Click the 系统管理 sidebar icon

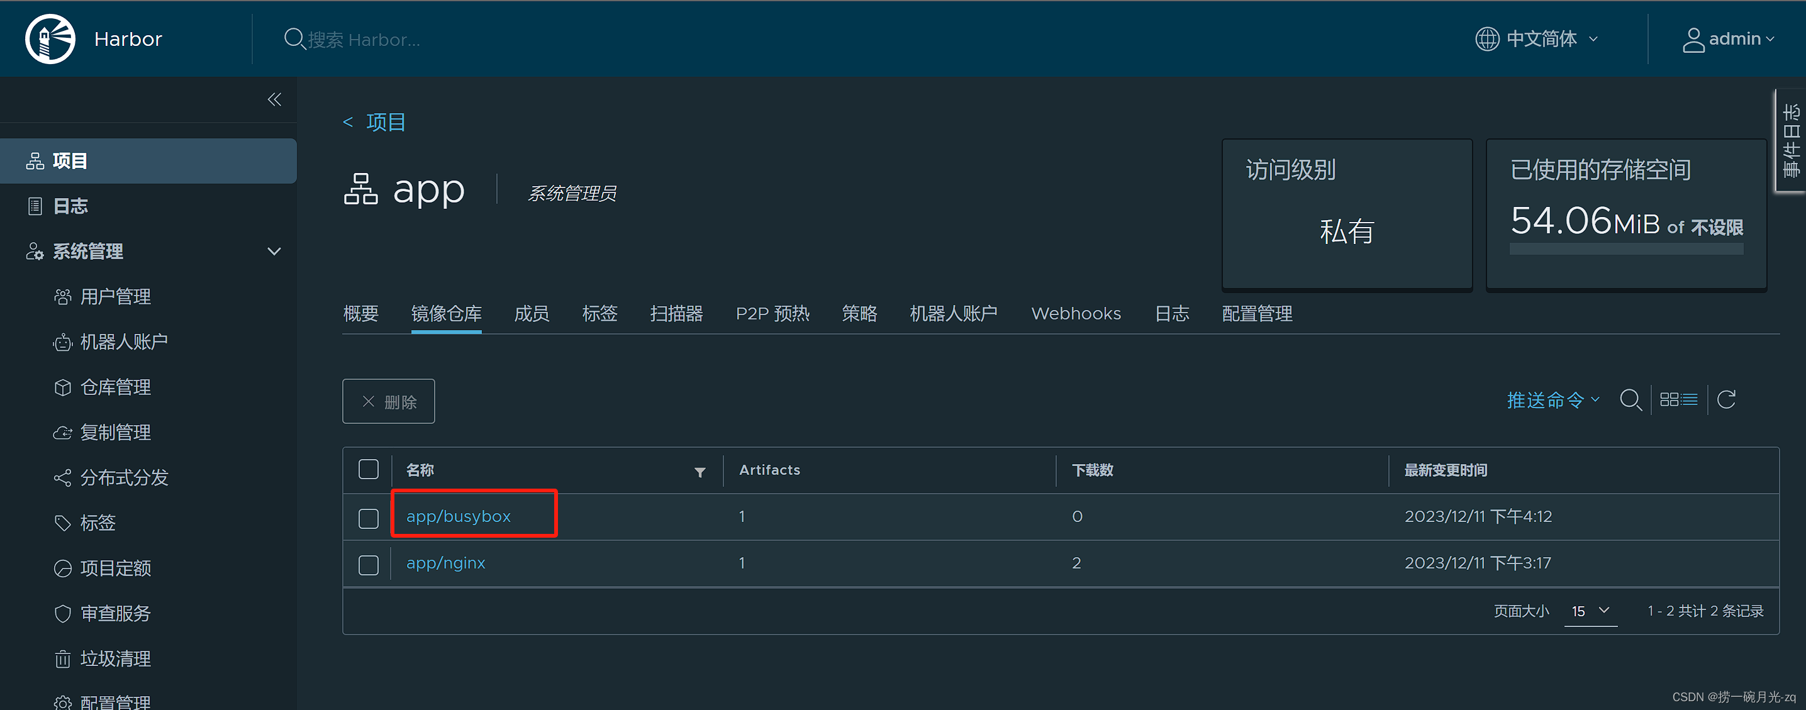tap(35, 252)
